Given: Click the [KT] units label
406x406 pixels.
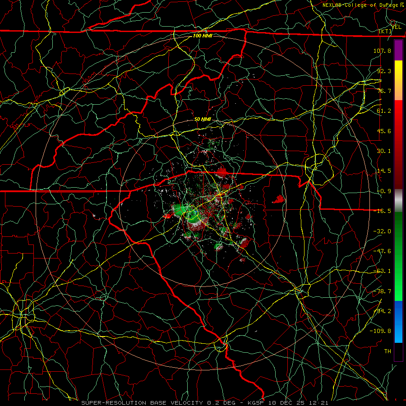Looking at the screenshot, I should tap(385, 31).
